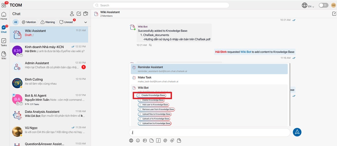
Task: Click the Đinh Cường eye avatar
Action: click(17, 83)
